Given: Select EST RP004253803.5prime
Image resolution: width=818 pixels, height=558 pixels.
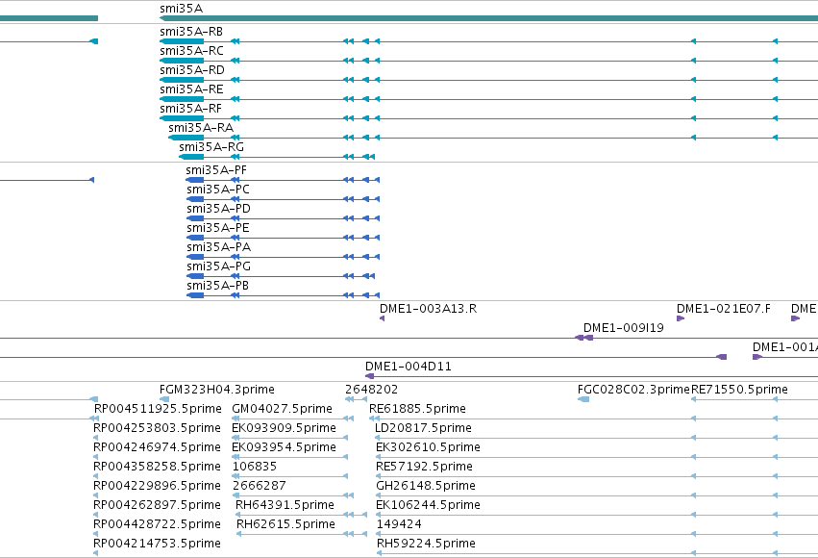Looking at the screenshot, I should coord(157,428).
